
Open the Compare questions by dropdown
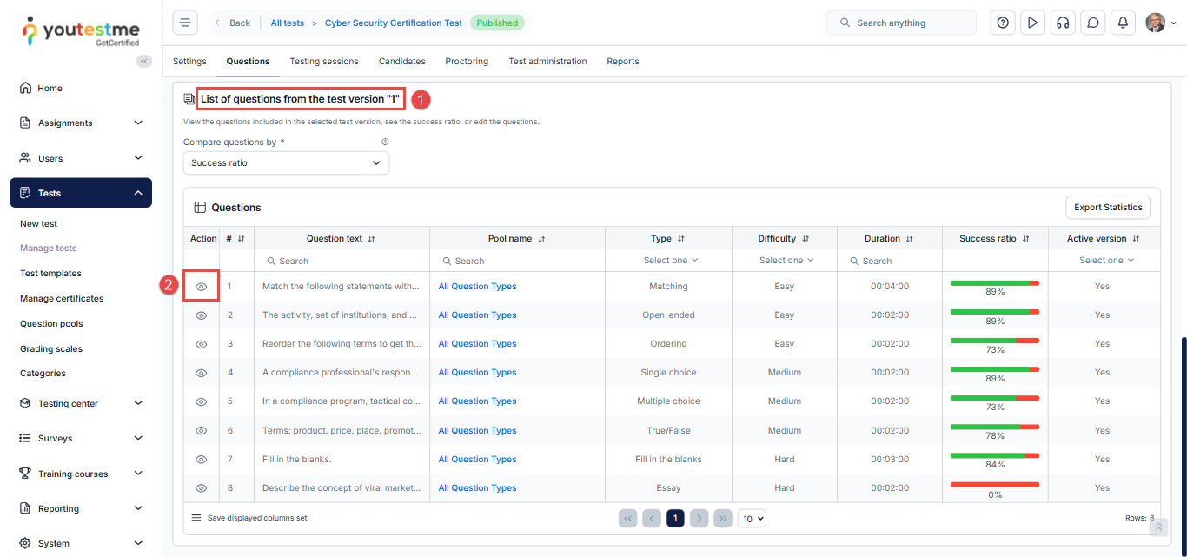tap(286, 162)
